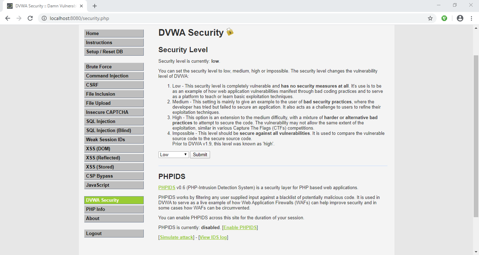Click the DVWA favicon on the tab
This screenshot has height=255, width=479.
pos(10,6)
